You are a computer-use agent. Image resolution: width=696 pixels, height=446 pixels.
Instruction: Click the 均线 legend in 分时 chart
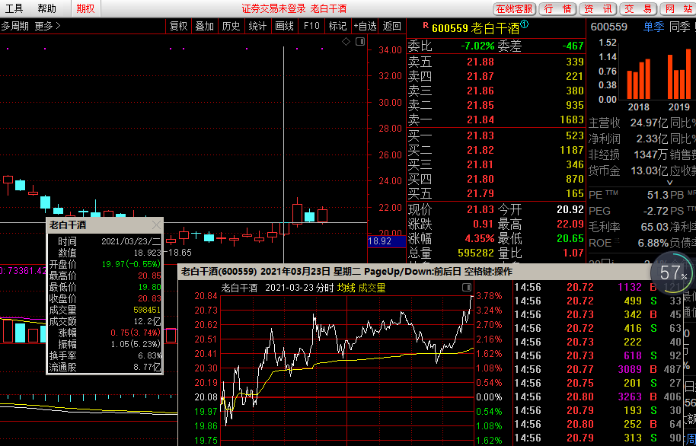pos(346,288)
